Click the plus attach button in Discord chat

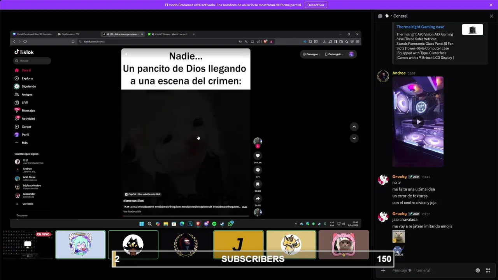(x=383, y=270)
